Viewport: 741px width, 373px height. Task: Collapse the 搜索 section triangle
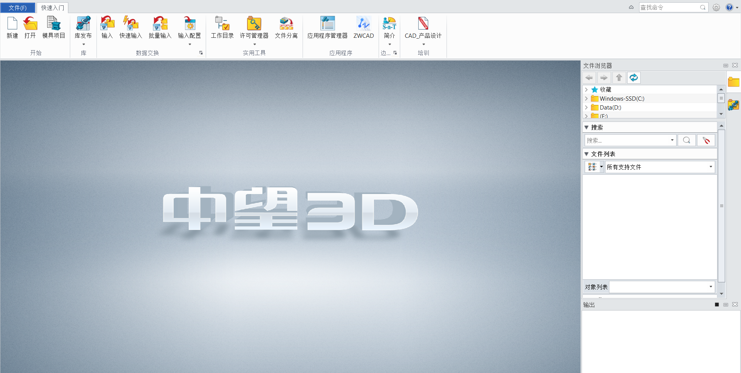[x=586, y=127]
